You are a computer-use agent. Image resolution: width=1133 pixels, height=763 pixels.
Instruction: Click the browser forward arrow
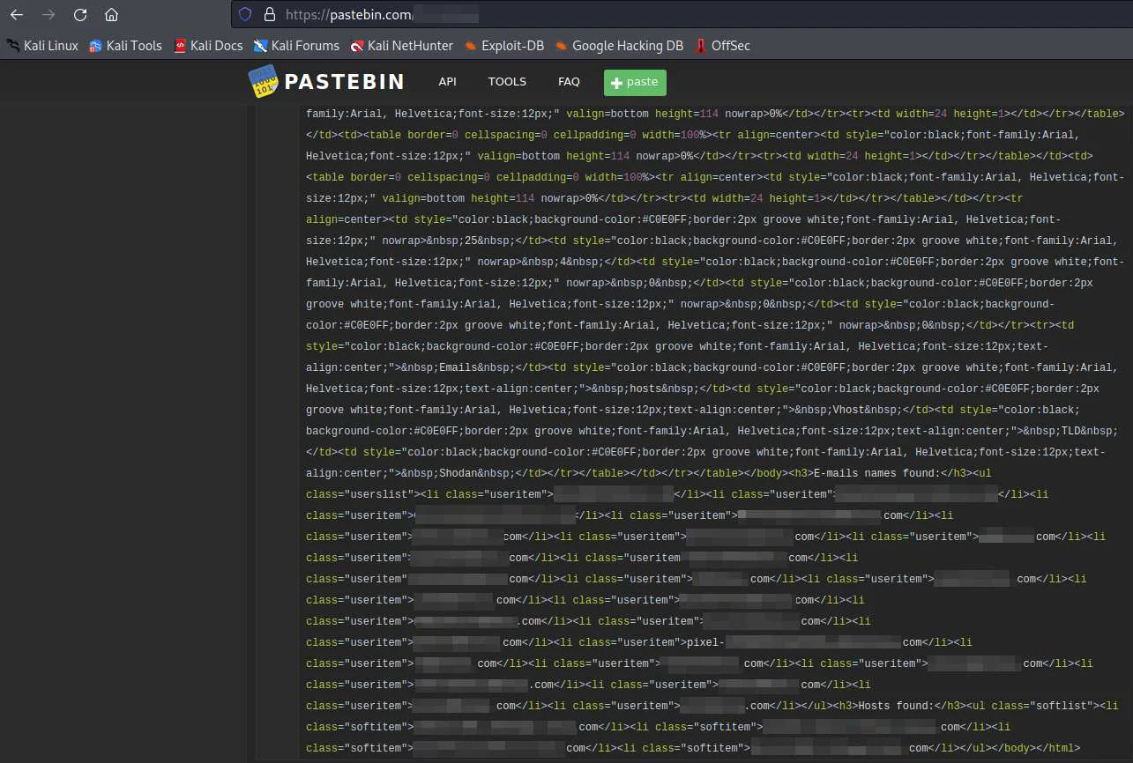pyautogui.click(x=48, y=14)
